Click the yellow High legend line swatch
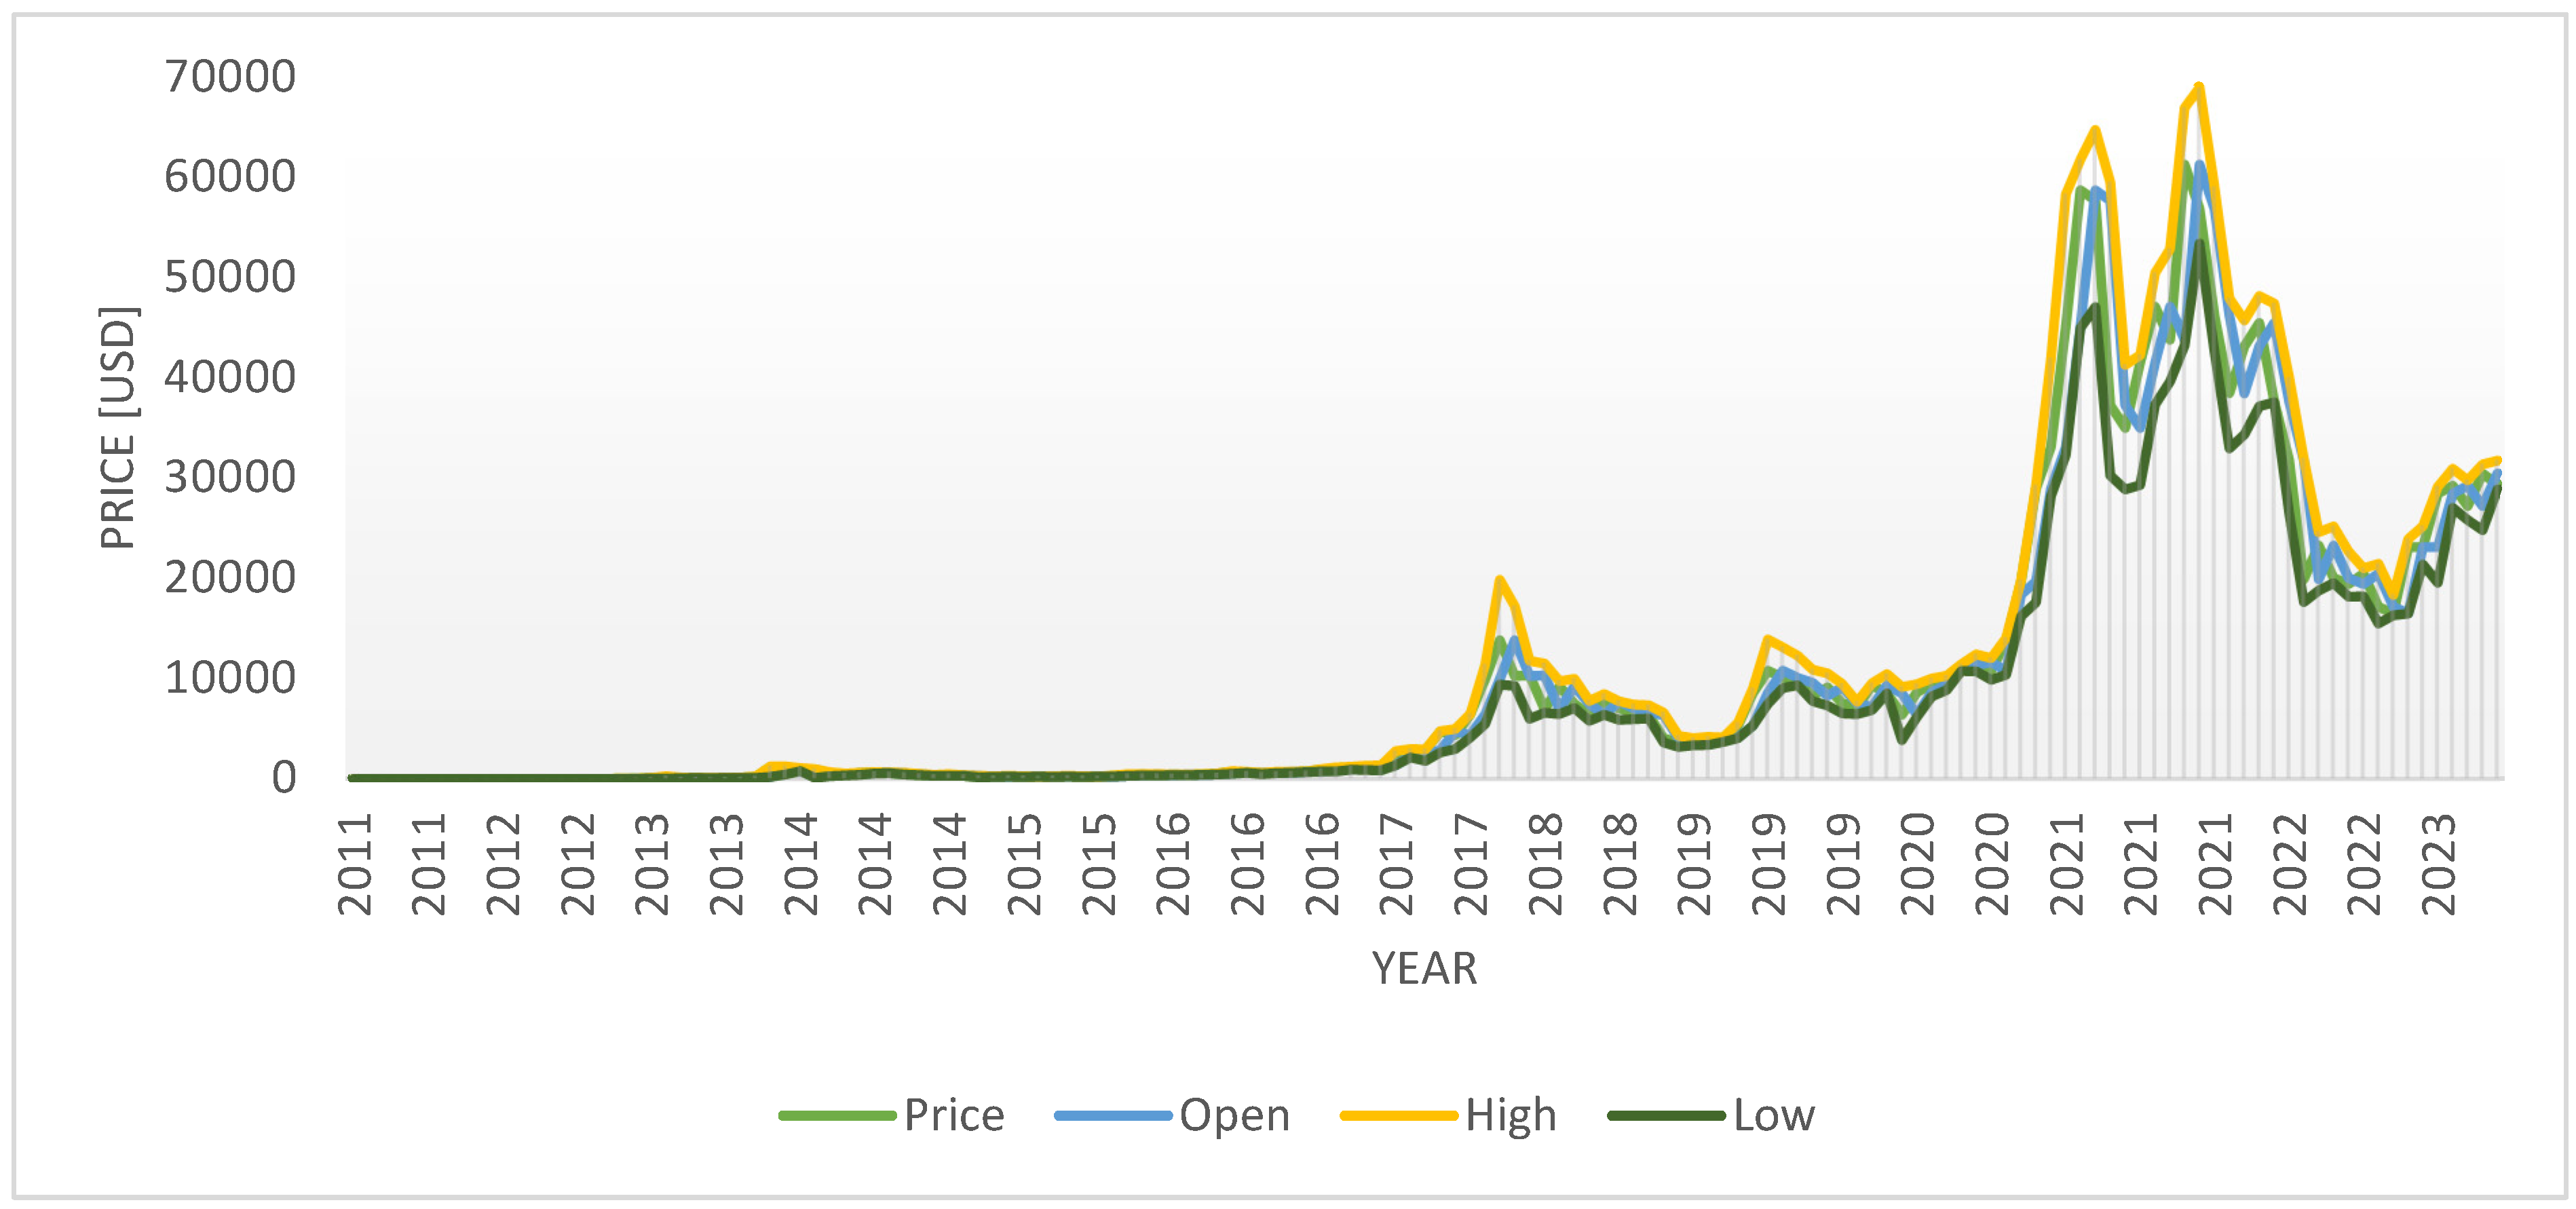This screenshot has height=1209, width=2576. 1399,1115
